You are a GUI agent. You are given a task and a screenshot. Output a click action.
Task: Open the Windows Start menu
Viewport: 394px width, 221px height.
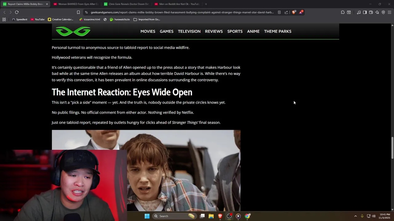147,216
